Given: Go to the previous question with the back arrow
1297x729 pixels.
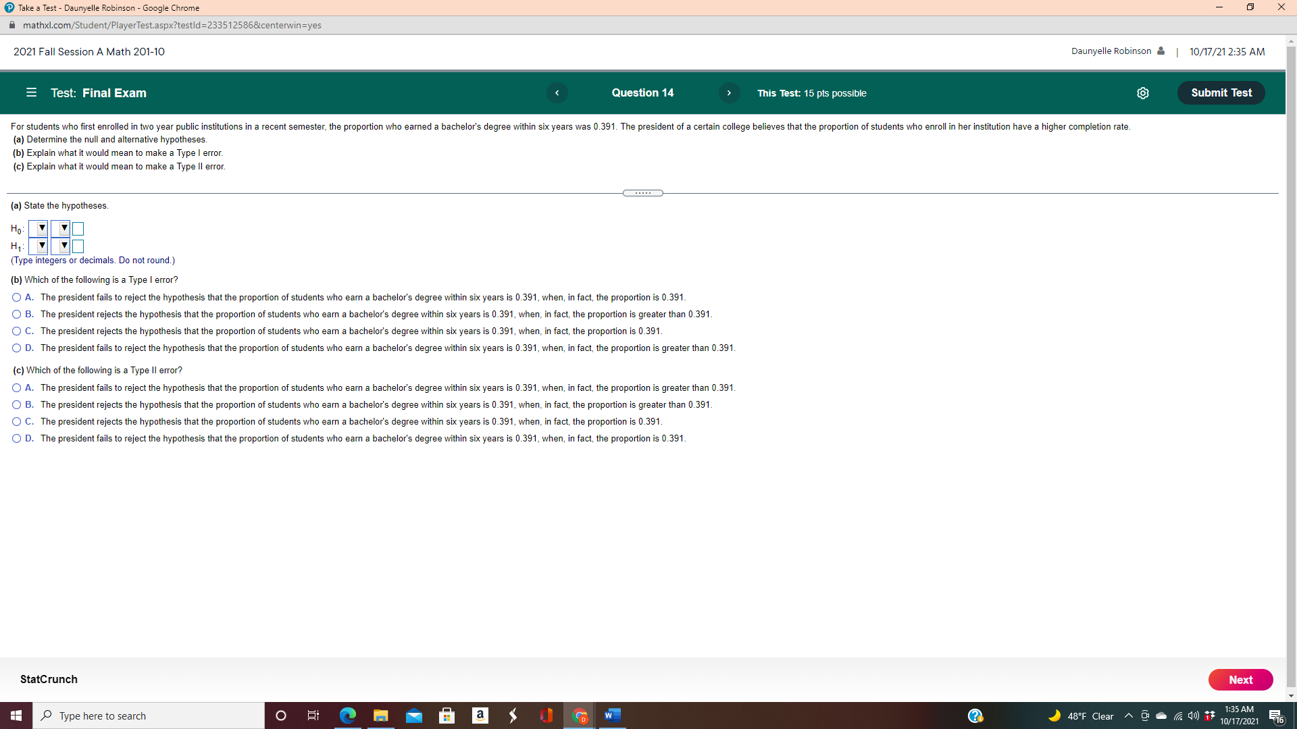Looking at the screenshot, I should click(557, 92).
